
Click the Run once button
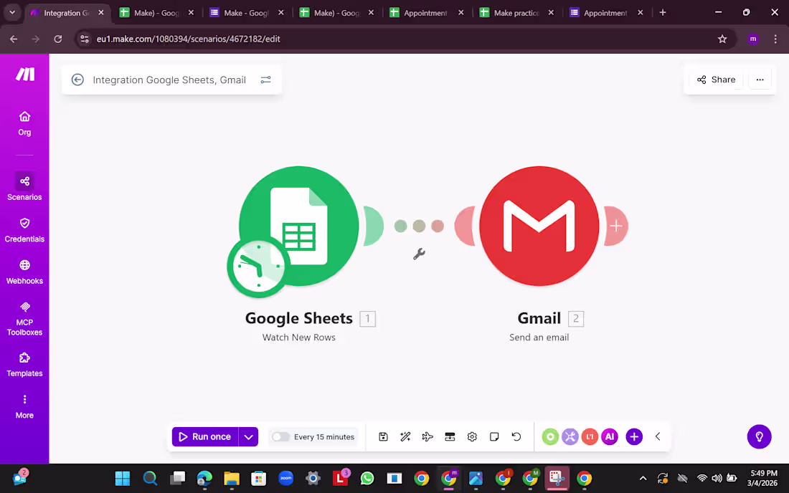coord(205,436)
